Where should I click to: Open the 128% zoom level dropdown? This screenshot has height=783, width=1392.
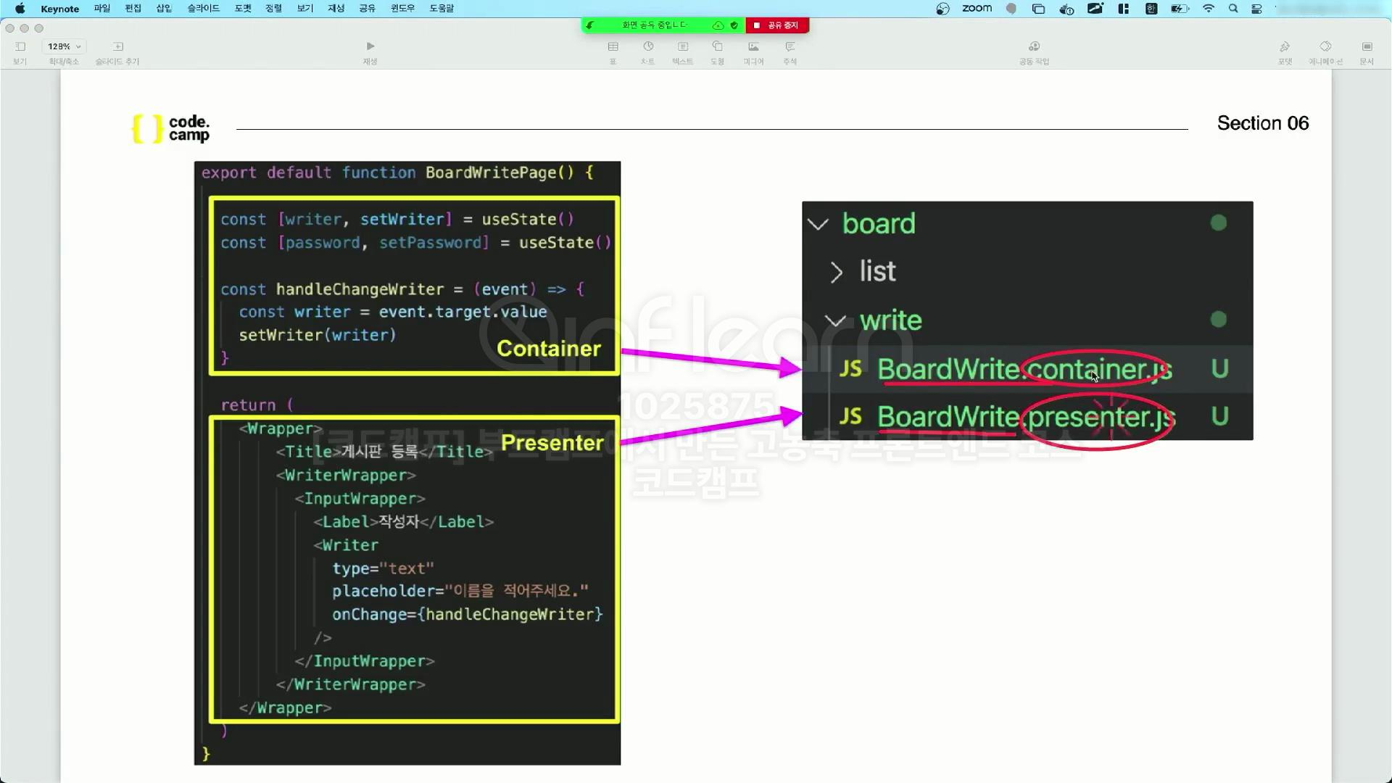[64, 46]
